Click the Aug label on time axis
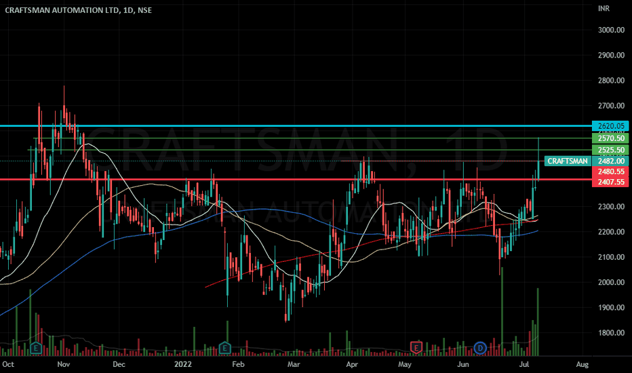 pos(582,365)
